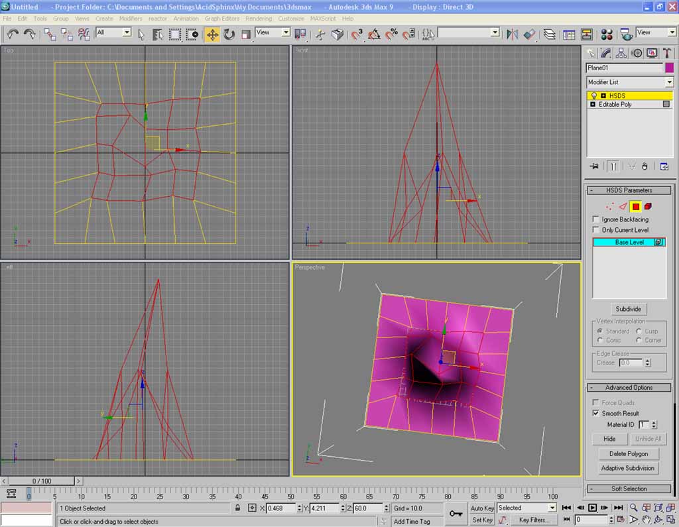
Task: Enable the Ignore Backfacing checkbox
Action: point(596,219)
